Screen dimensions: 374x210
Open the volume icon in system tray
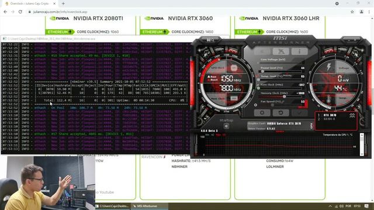click(x=341, y=206)
